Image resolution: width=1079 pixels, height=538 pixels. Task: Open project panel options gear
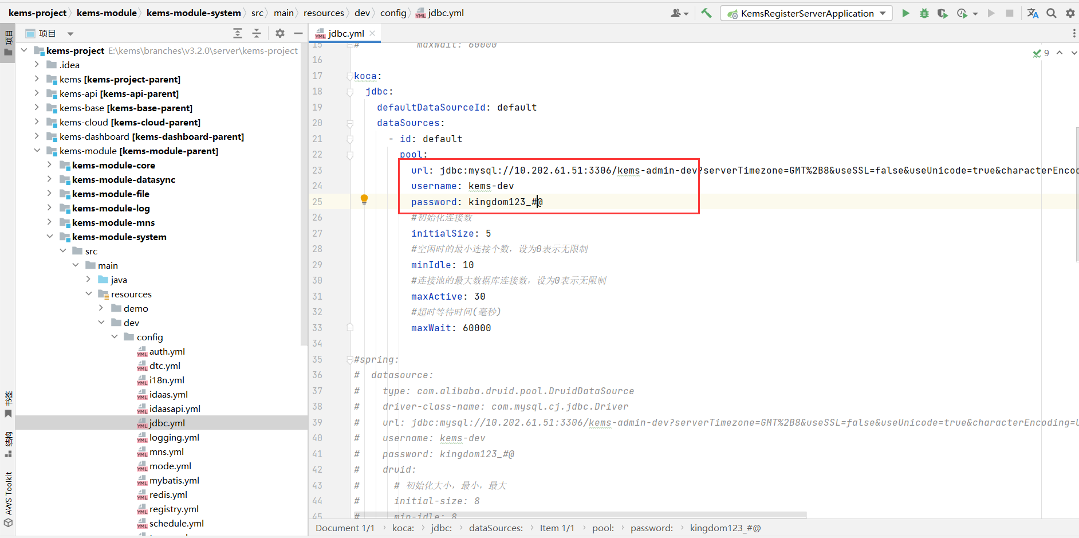279,33
